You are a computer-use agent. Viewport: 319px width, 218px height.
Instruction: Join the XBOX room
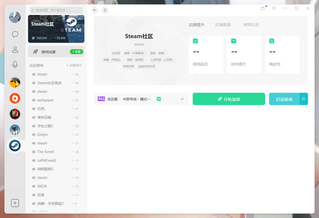click(56, 186)
